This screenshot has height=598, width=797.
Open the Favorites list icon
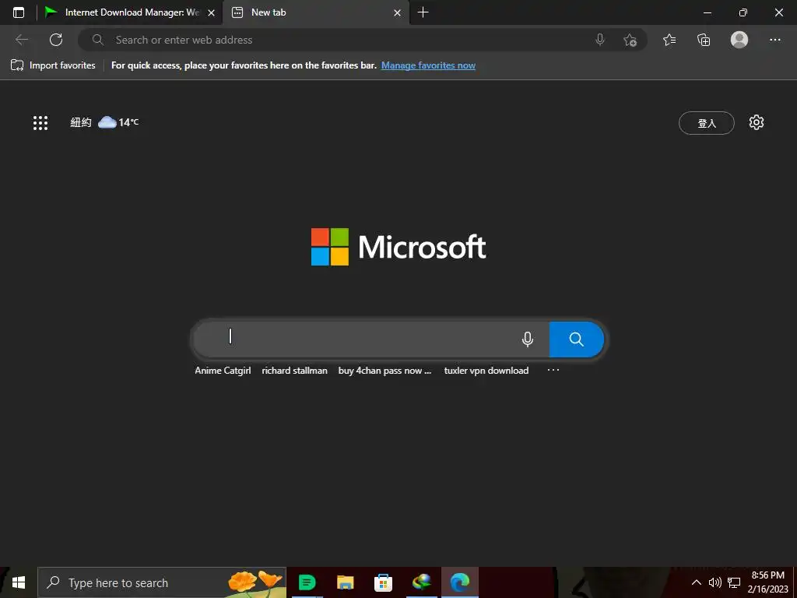(x=669, y=40)
